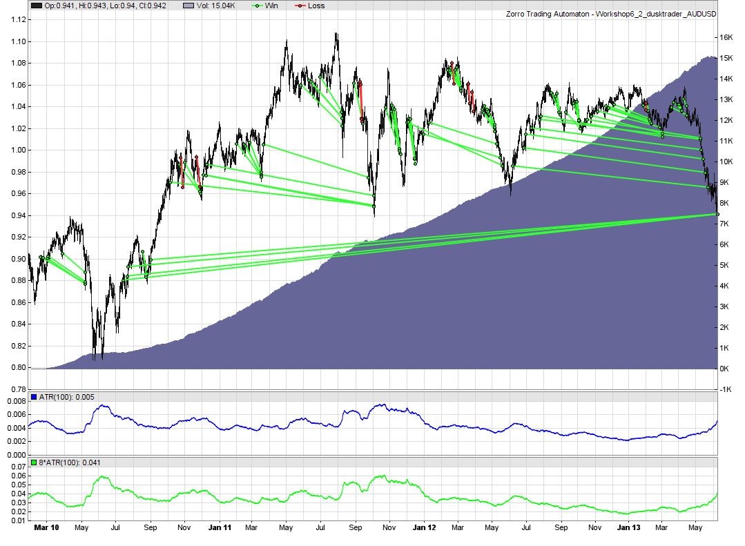The image size is (745, 546).
Task: Click the red Loss legend marker
Action: [x=300, y=6]
